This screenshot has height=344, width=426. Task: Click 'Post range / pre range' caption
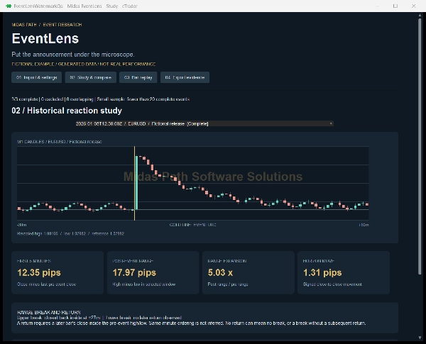click(x=228, y=284)
